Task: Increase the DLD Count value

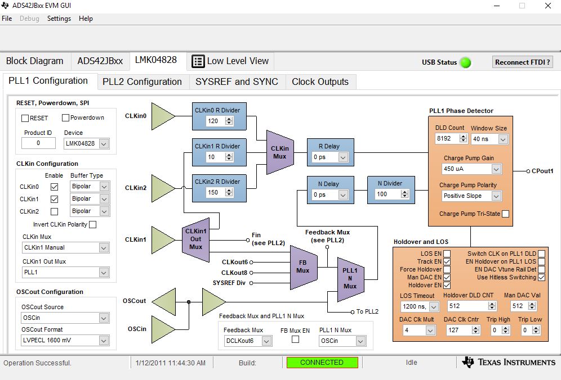Action: coord(464,137)
